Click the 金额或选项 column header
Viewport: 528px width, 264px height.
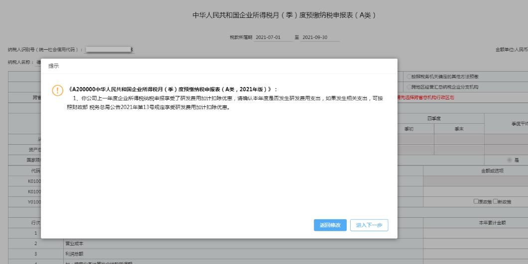[x=492, y=171]
